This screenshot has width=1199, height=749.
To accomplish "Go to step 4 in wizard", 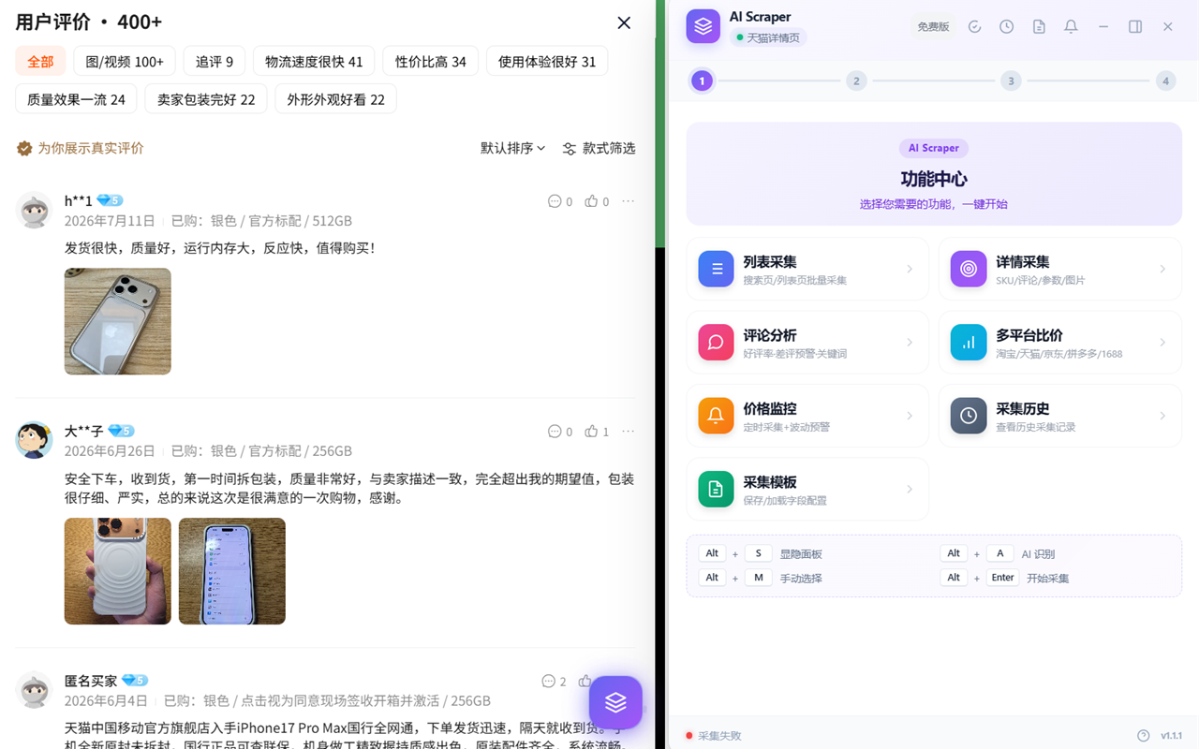I will click(1165, 81).
